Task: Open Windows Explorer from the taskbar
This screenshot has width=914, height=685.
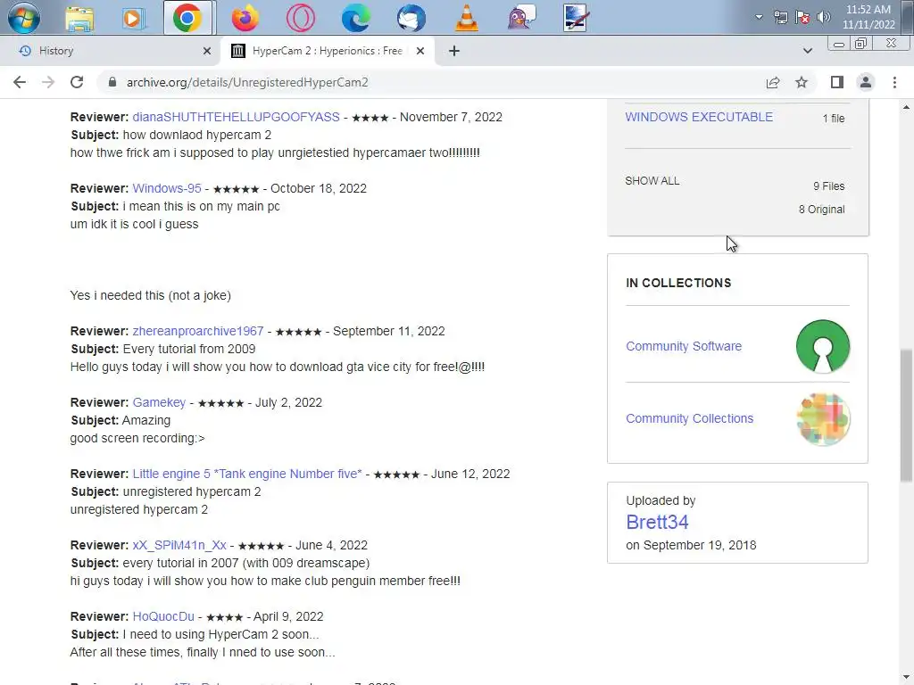Action: (79, 18)
